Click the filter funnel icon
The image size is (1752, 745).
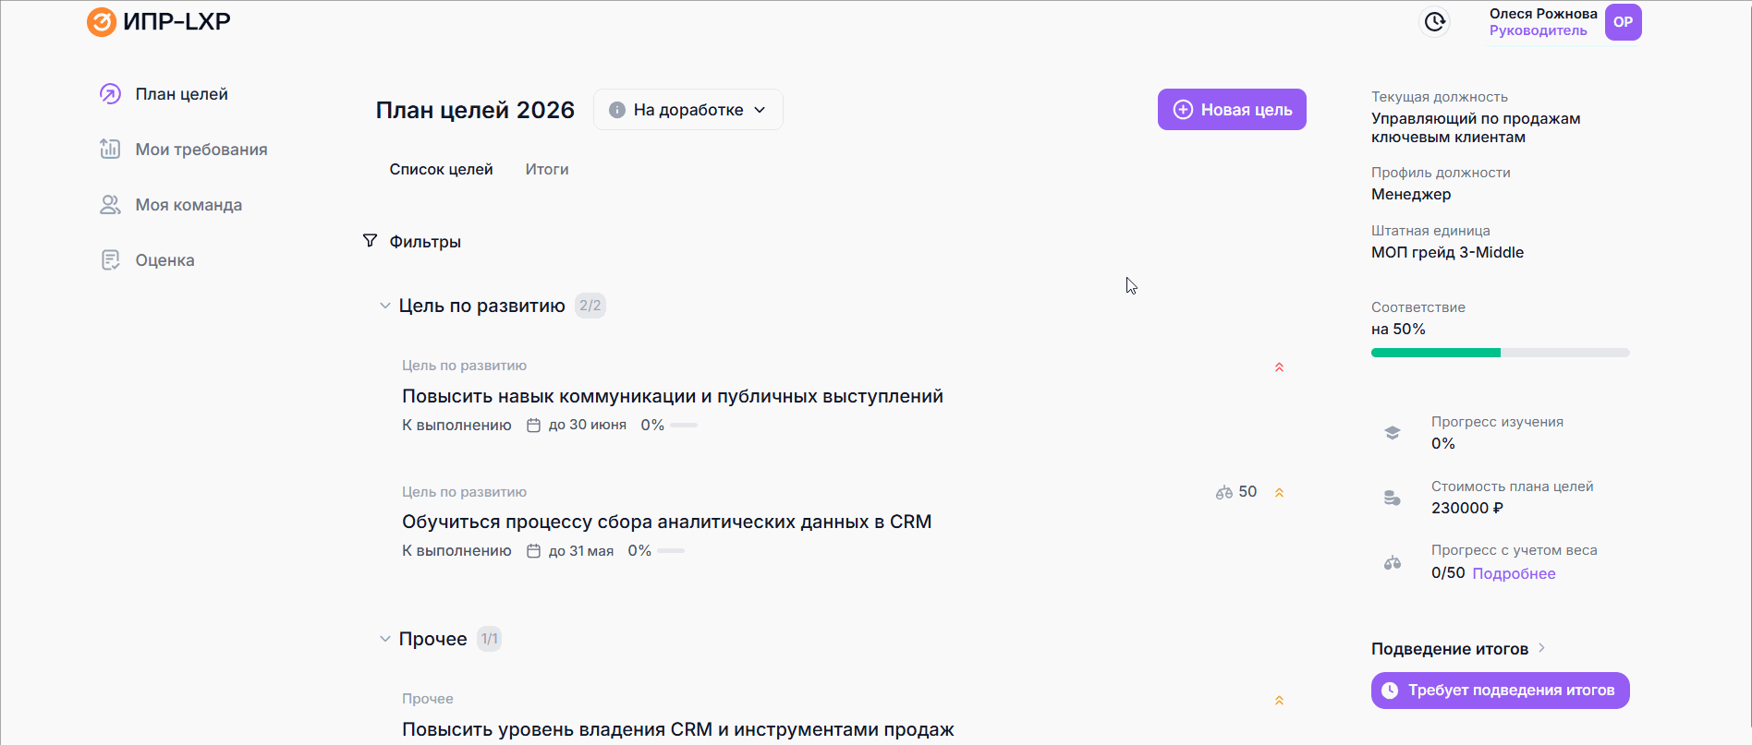pos(370,241)
